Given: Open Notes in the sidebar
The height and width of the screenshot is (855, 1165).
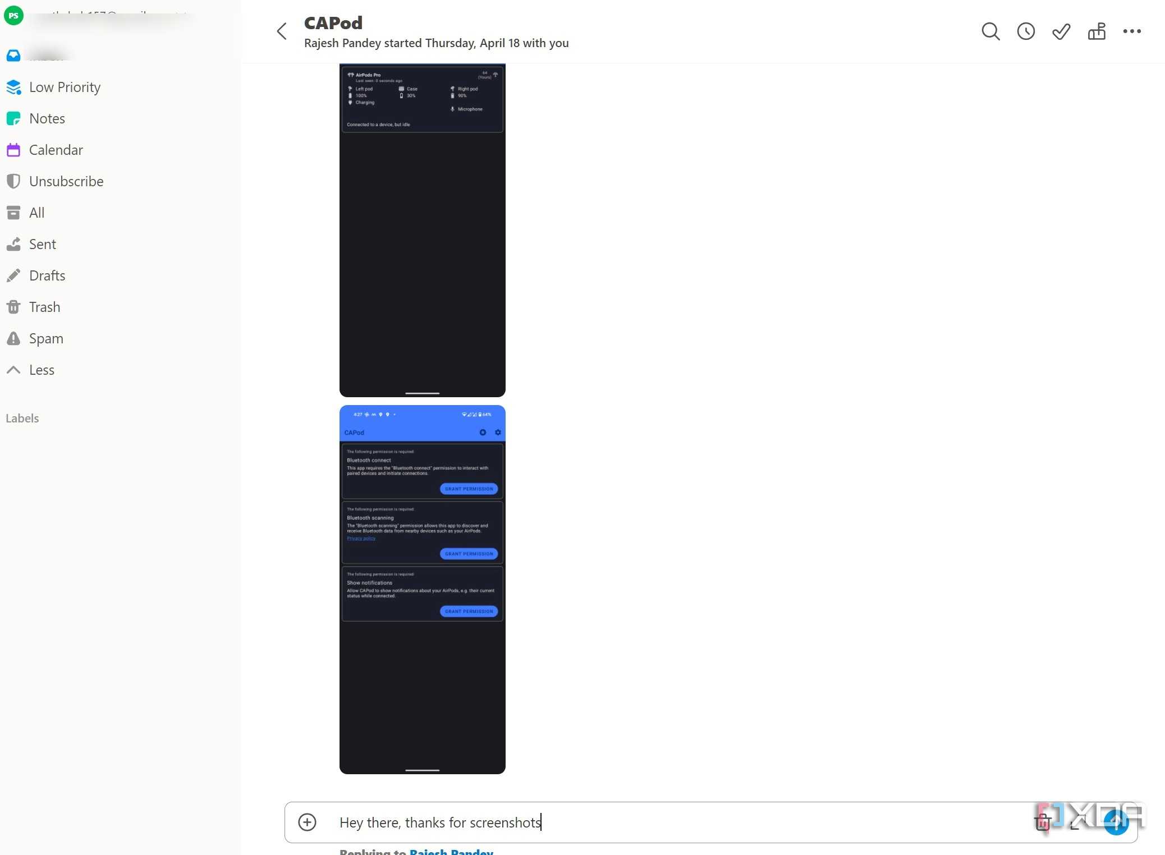Looking at the screenshot, I should click(47, 118).
